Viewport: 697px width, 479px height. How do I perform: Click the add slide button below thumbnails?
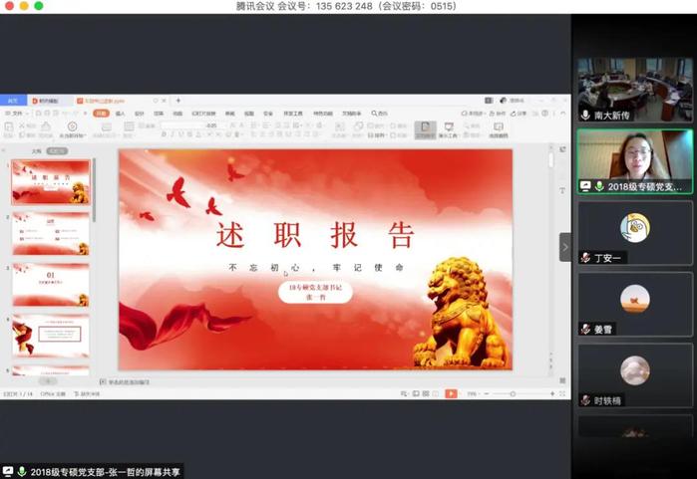pos(49,381)
